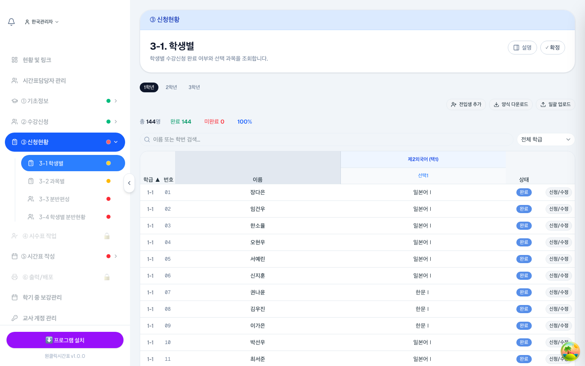Click 한문 I cell for 김우진
This screenshot has width=585, height=366.
[x=422, y=309]
